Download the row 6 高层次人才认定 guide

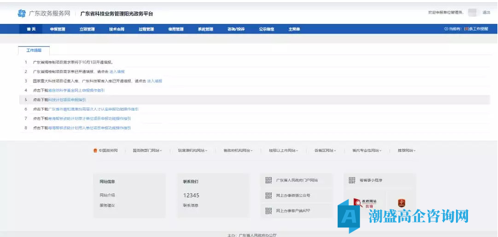pos(93,109)
